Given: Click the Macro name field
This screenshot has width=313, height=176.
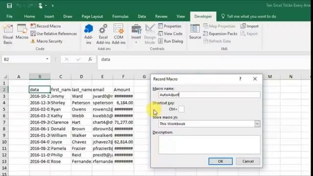Looking at the screenshot, I should 209,94.
